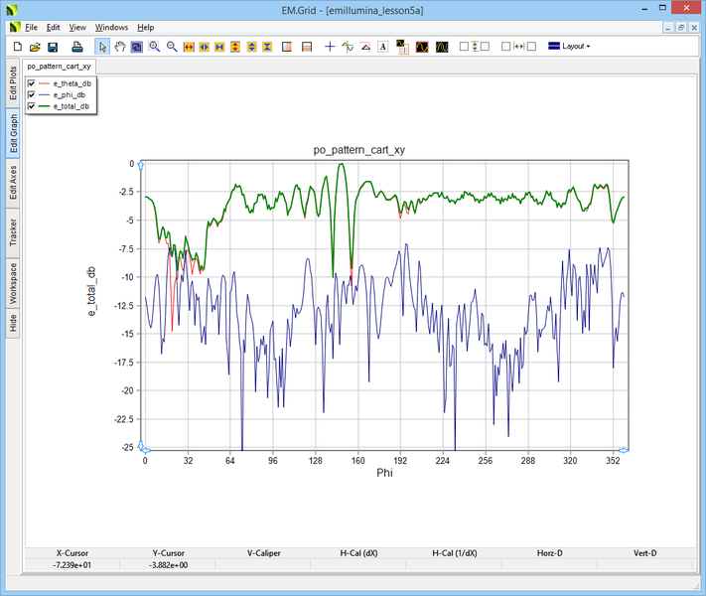Open the File menu
The image size is (706, 596).
click(x=31, y=27)
